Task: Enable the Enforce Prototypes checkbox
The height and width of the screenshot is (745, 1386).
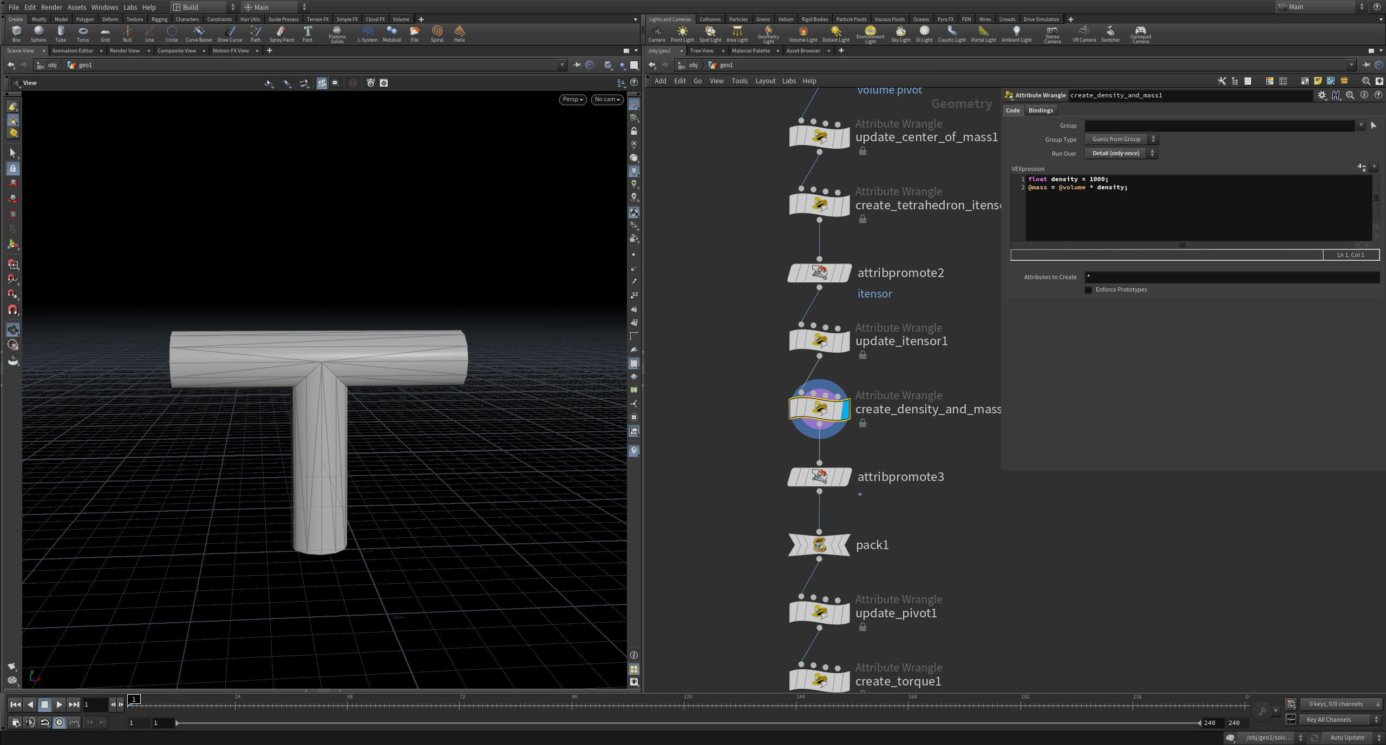Action: click(x=1088, y=290)
